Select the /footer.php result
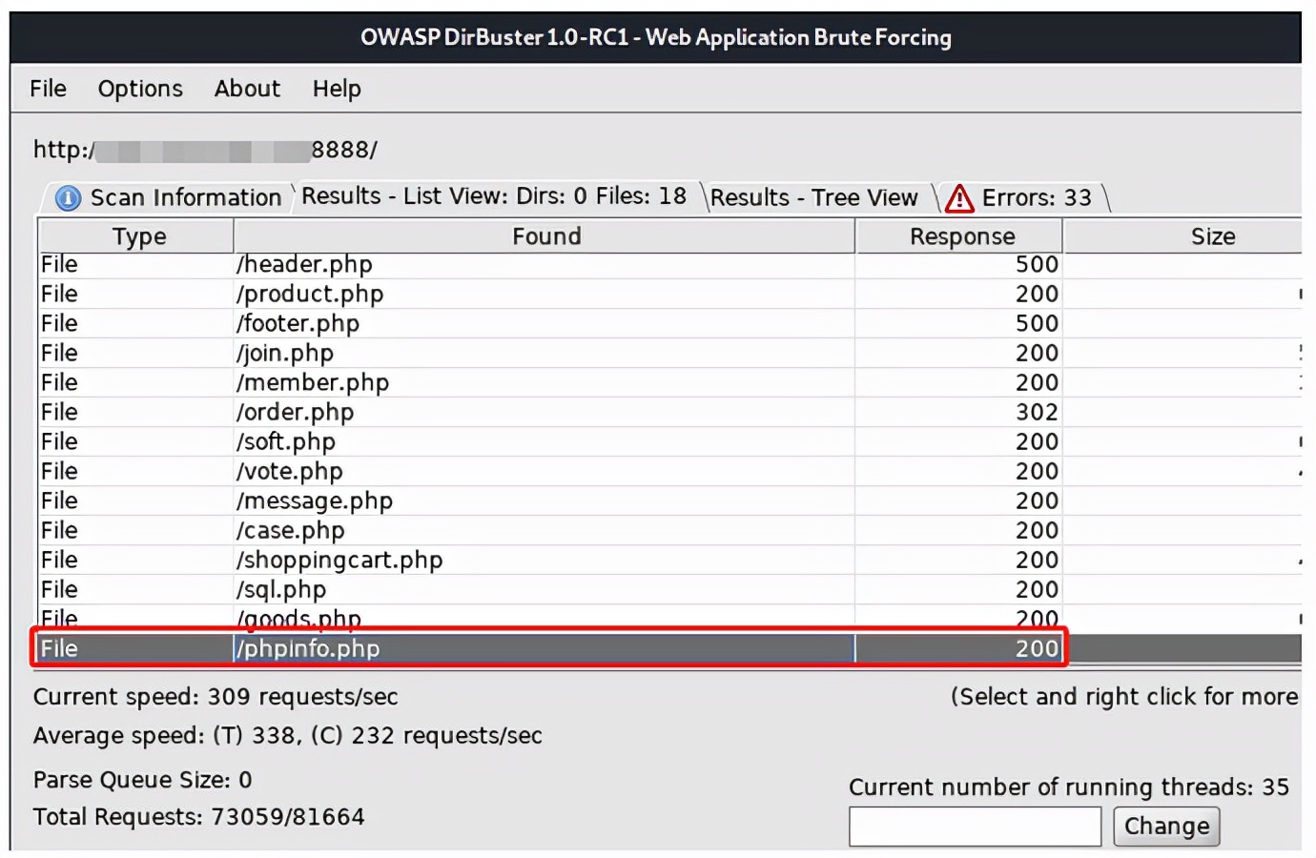Viewport: 1316px width, 858px height. pyautogui.click(x=670, y=323)
